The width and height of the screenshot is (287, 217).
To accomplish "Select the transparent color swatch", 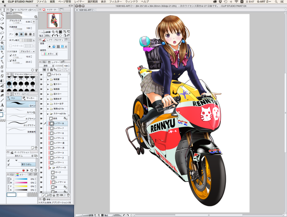I will coord(32,195).
